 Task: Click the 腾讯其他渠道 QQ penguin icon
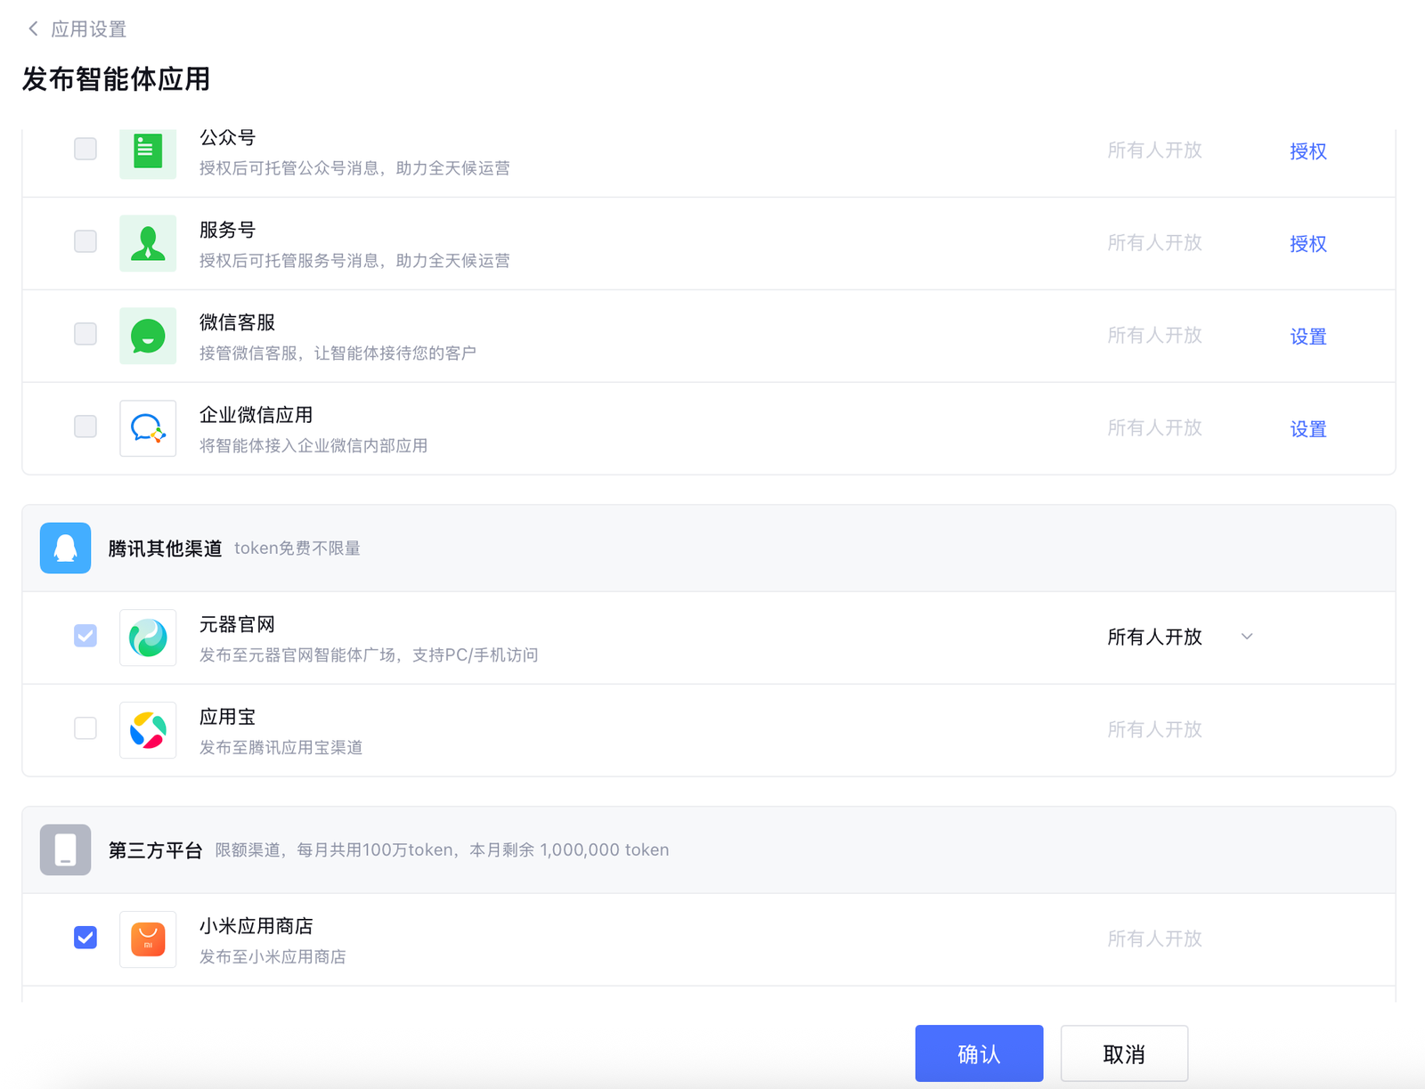click(x=65, y=548)
